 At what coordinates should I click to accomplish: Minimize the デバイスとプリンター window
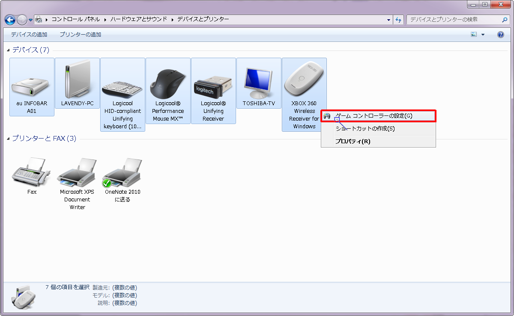coord(473,4)
